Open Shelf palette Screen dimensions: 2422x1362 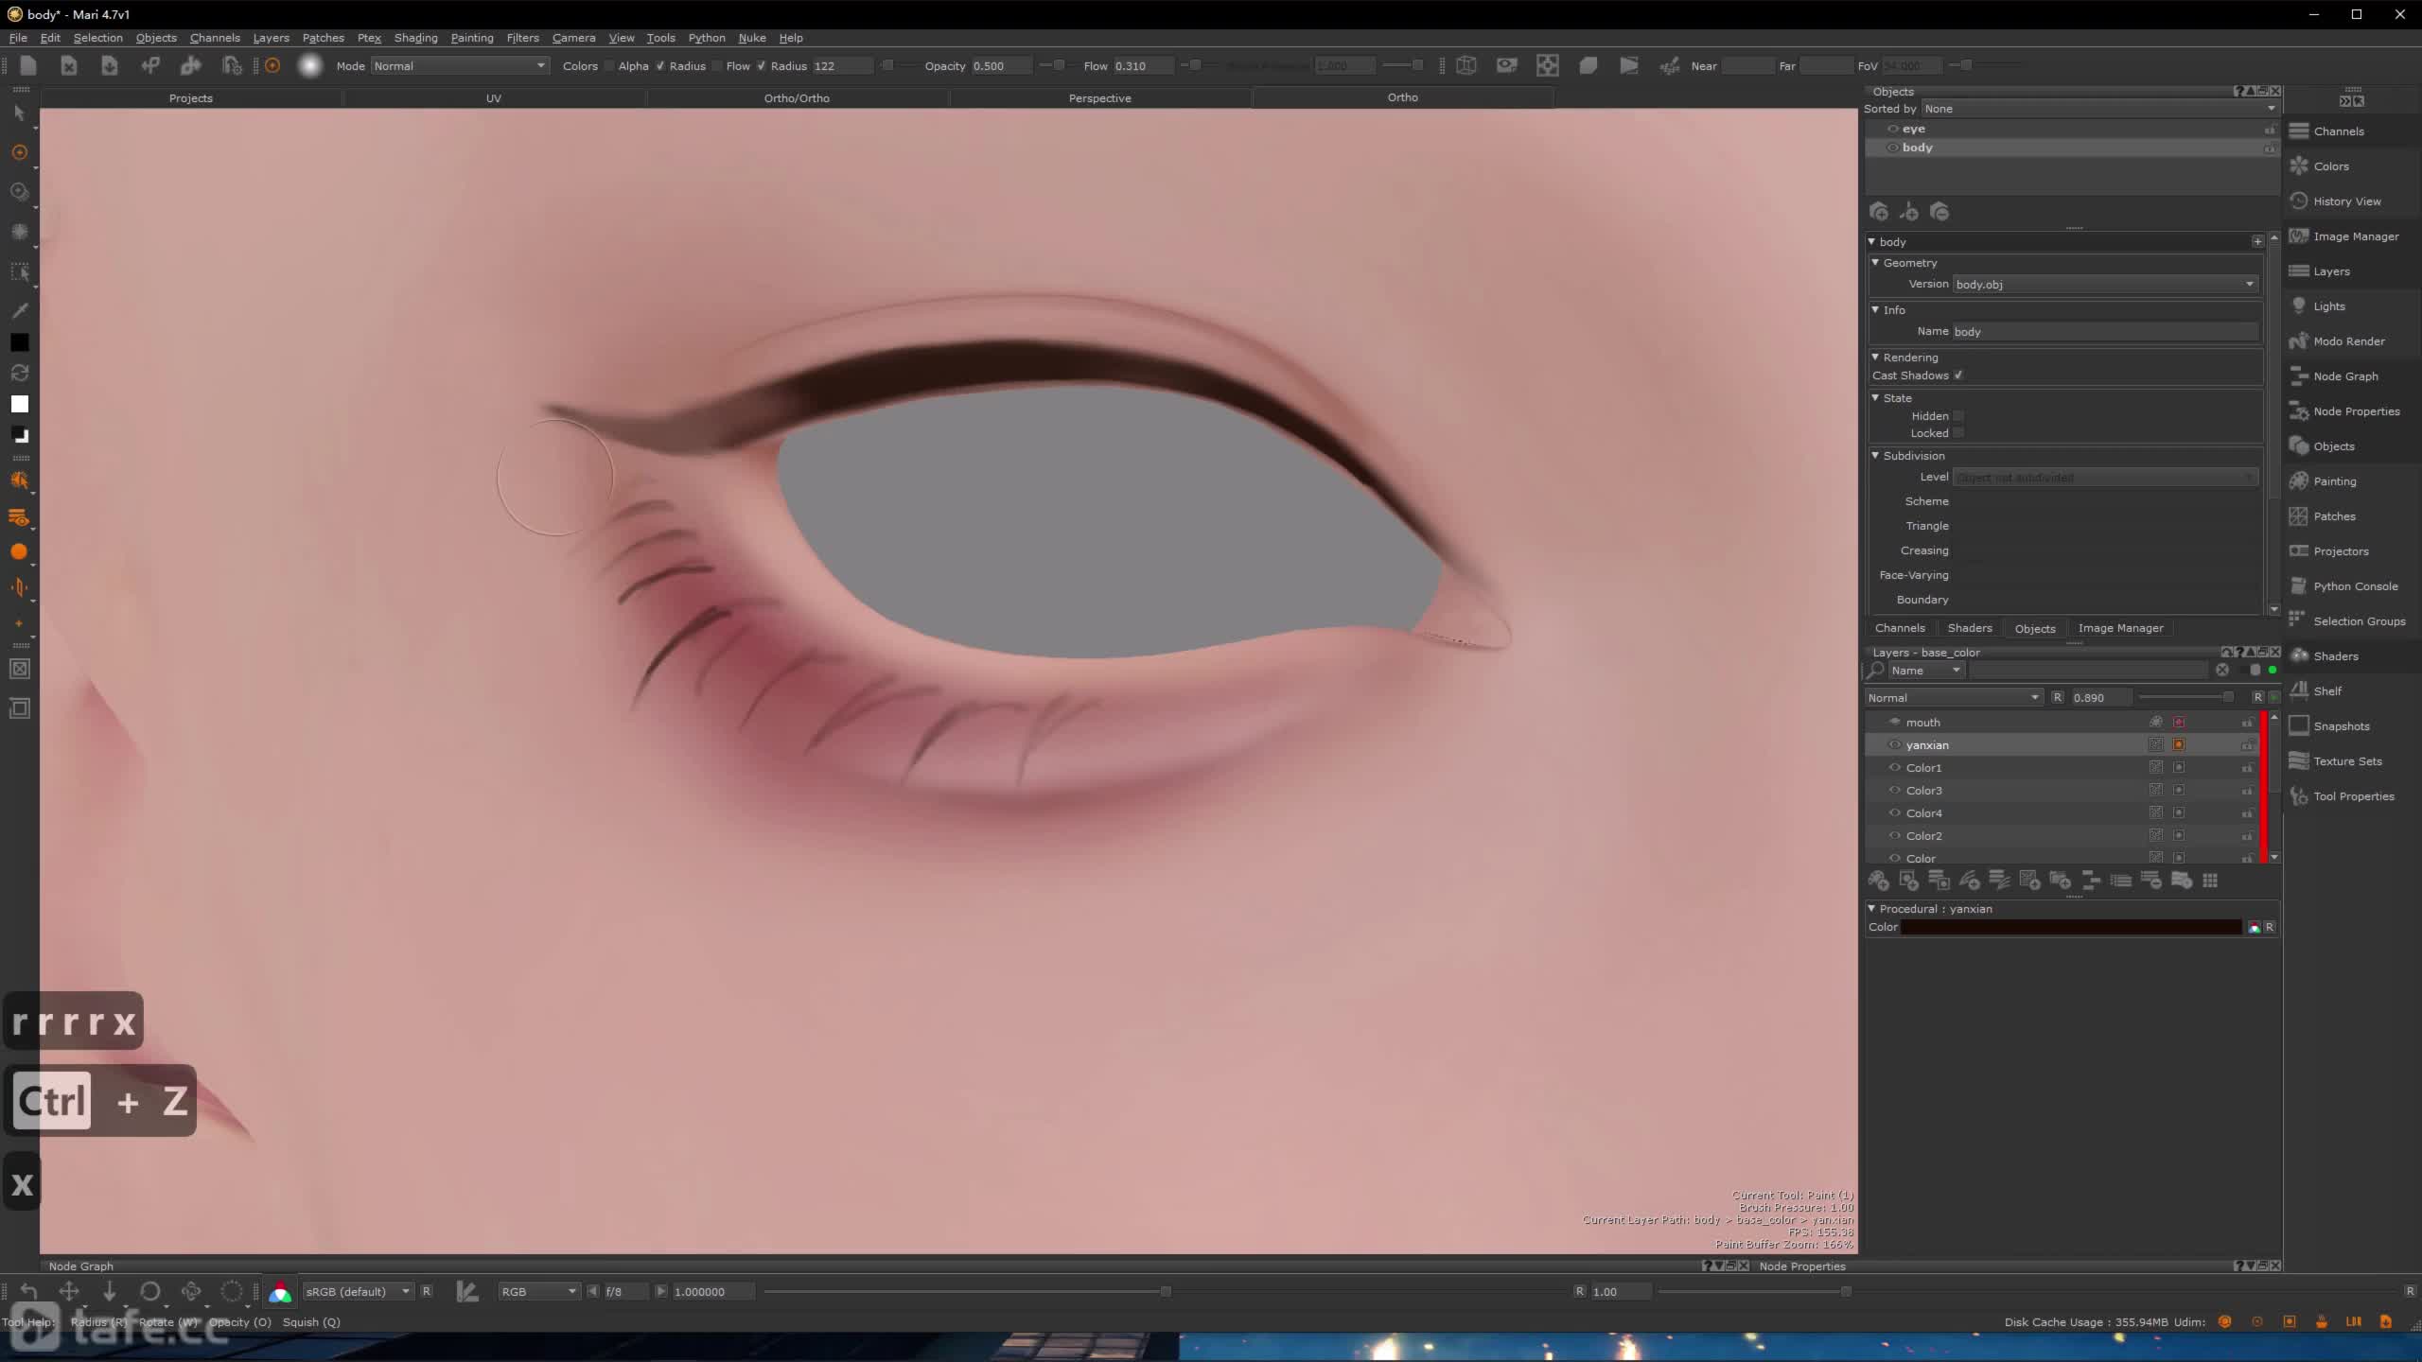[x=2327, y=691]
